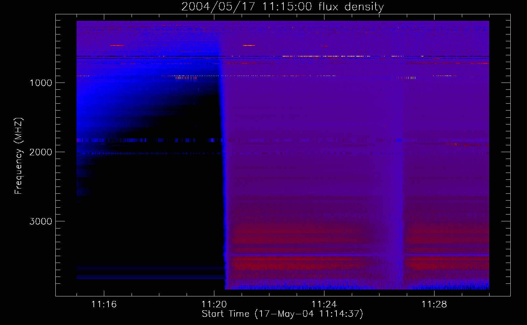Click the 'Start Time (17-May-04 11:14:37)' label
Image resolution: width=527 pixels, height=325 pixels.
(282, 314)
